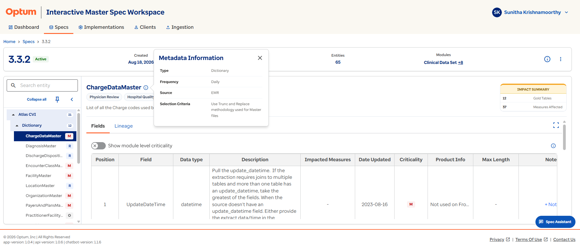Click the UpdateDateTime field cell
This screenshot has width=580, height=247.
(x=146, y=205)
